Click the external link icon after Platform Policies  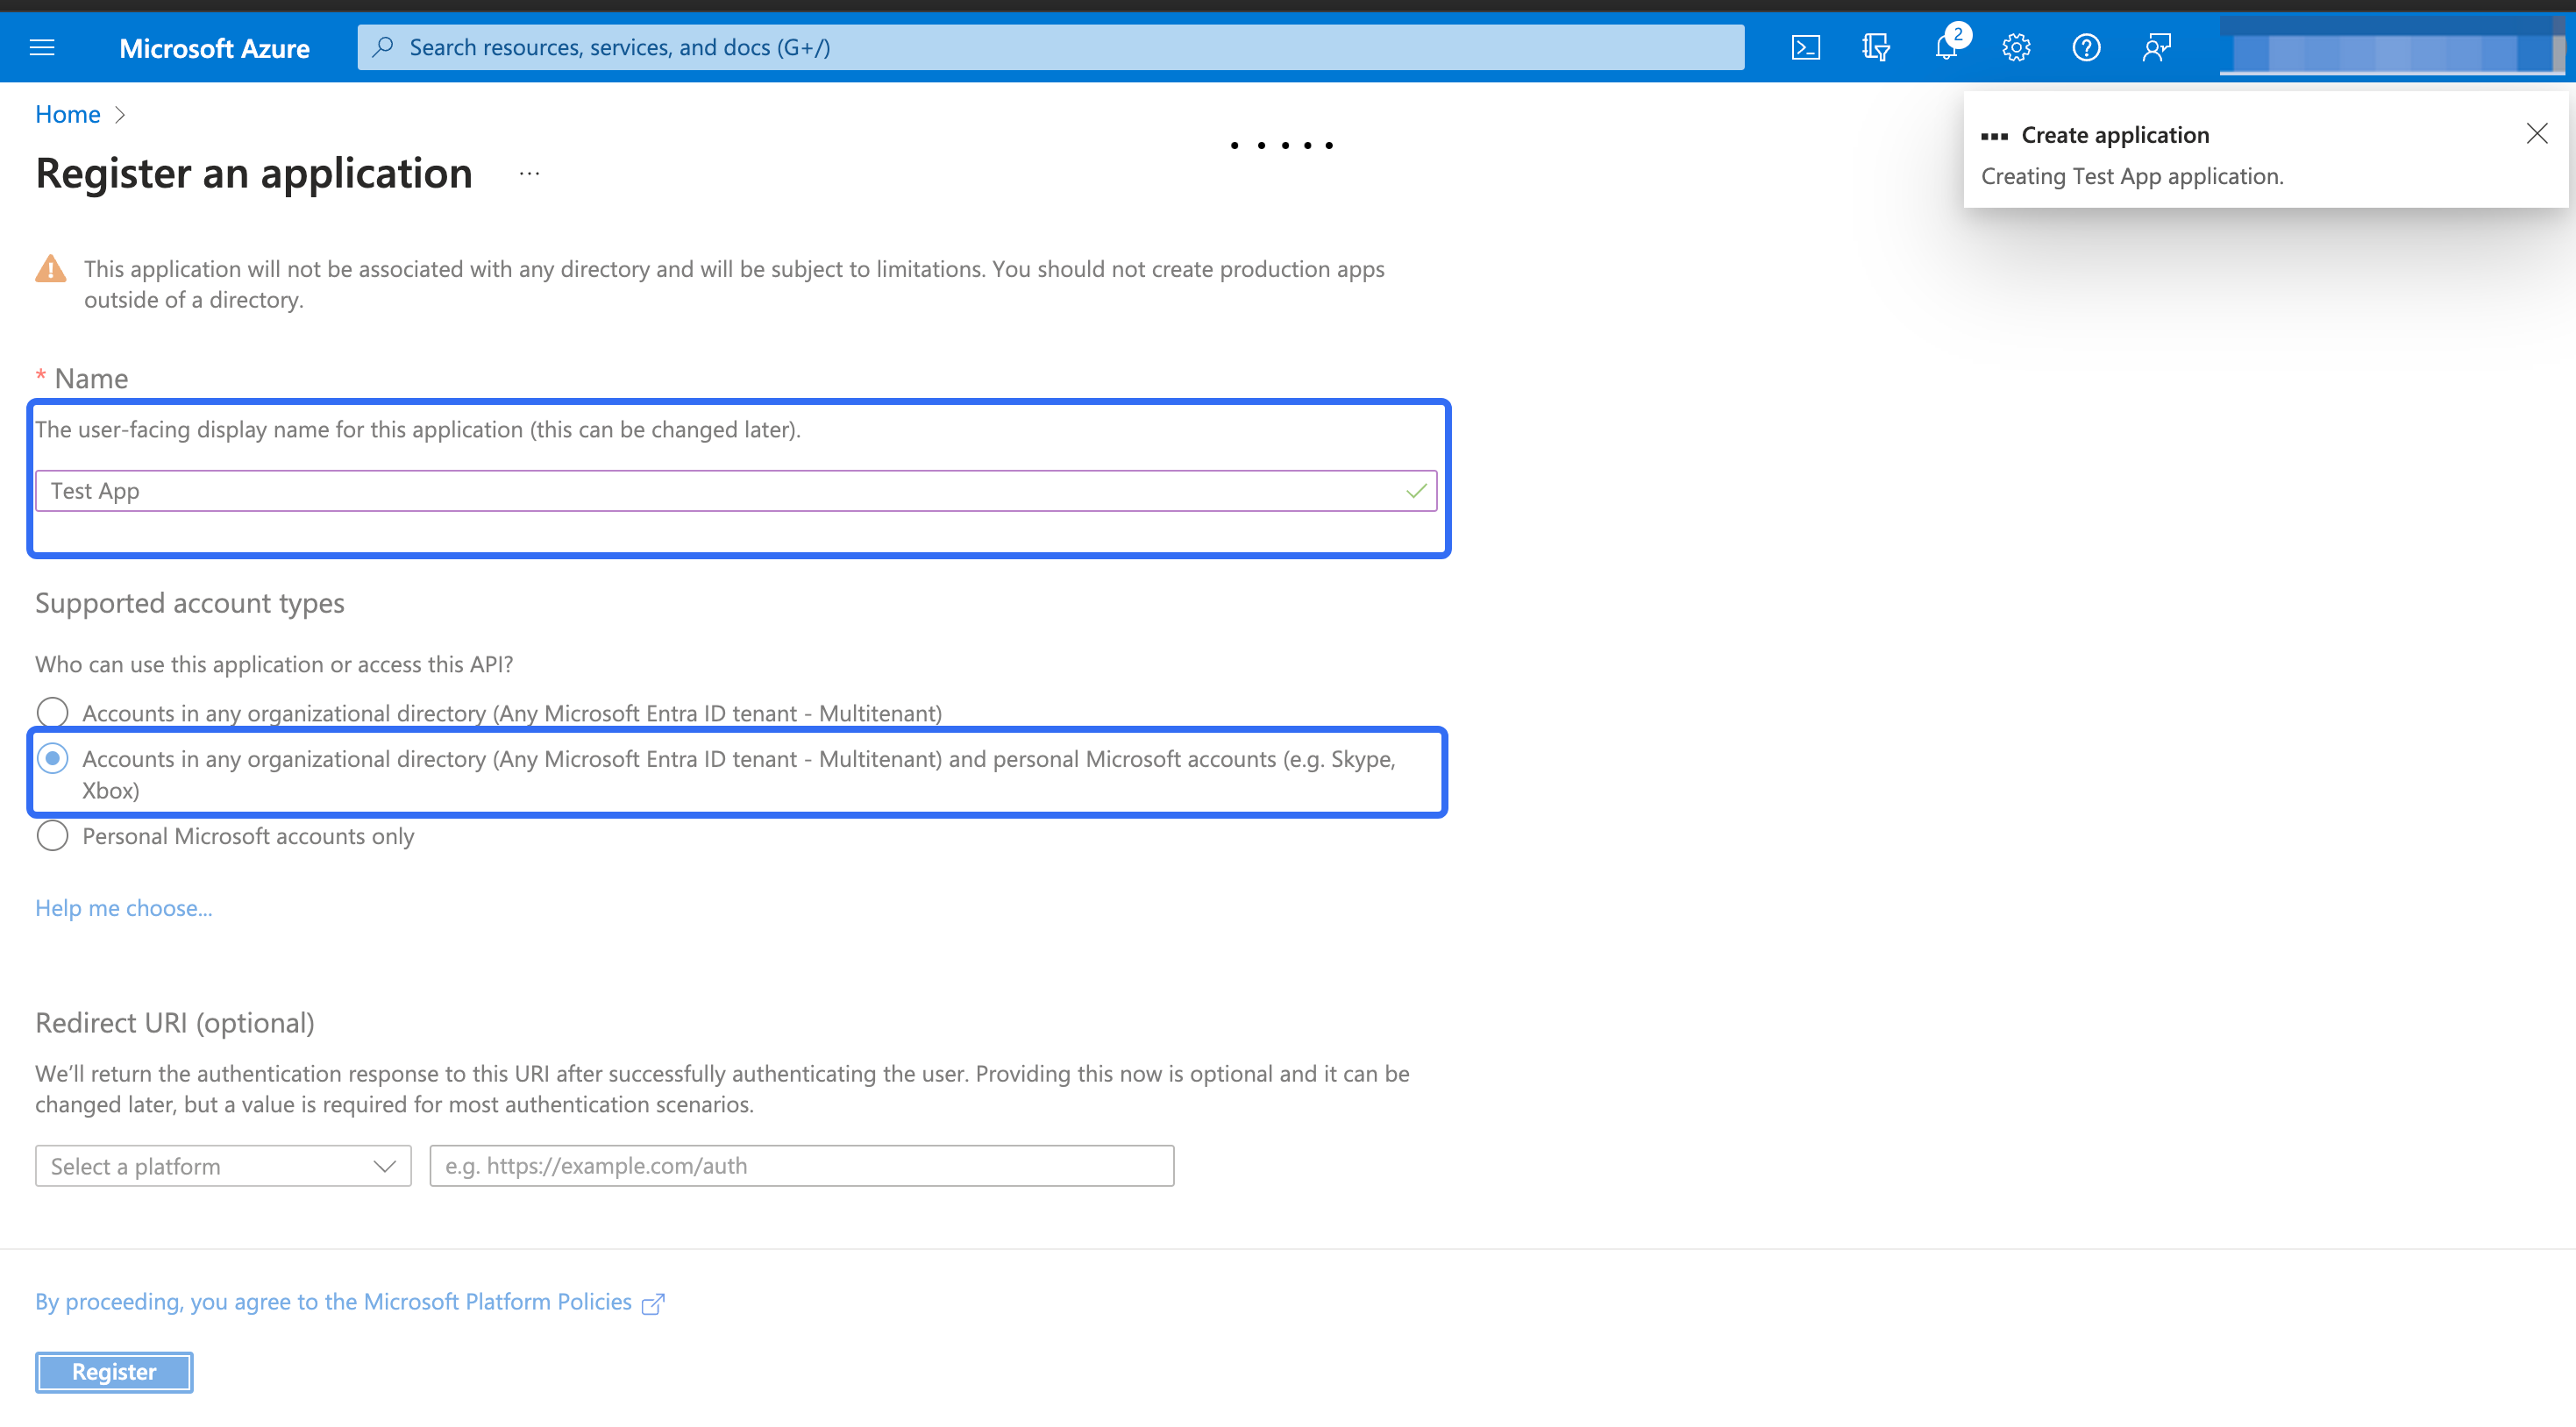653,1303
